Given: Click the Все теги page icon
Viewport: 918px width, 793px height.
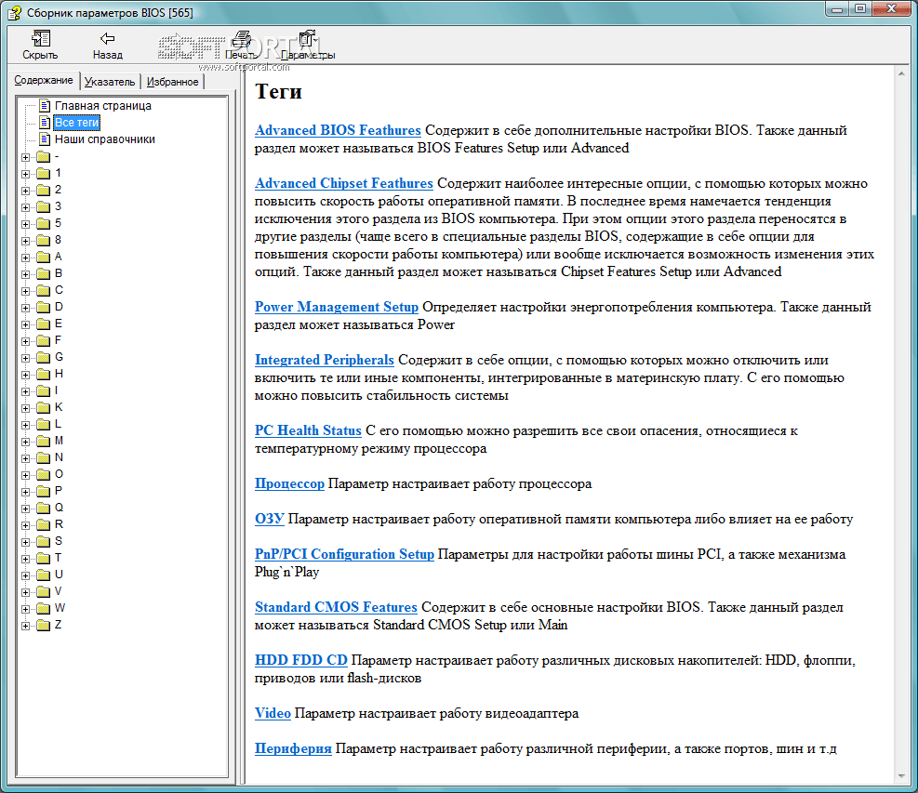Looking at the screenshot, I should click(45, 123).
